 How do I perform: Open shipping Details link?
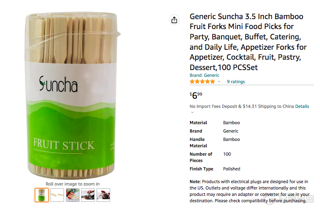tap(302, 106)
